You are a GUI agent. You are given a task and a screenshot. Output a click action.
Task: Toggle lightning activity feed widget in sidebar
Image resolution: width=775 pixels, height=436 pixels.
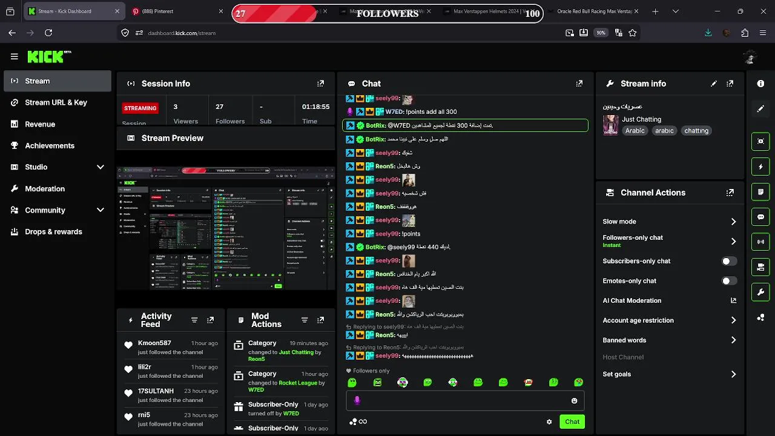(x=760, y=167)
